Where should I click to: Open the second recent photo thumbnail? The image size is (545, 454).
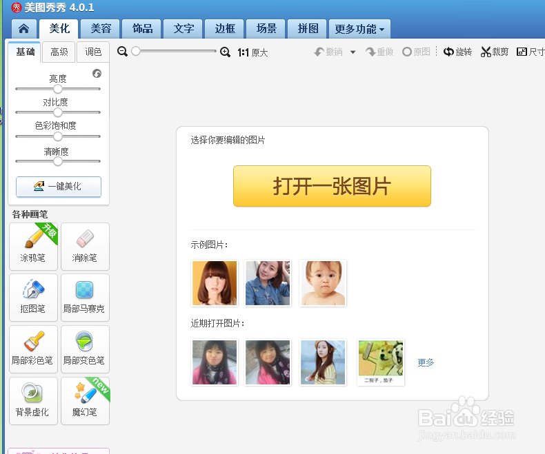(x=267, y=362)
